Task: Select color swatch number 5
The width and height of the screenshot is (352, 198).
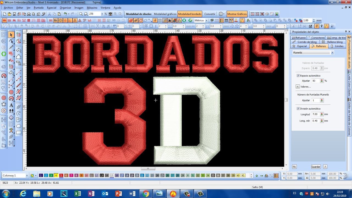Action: coord(61,175)
